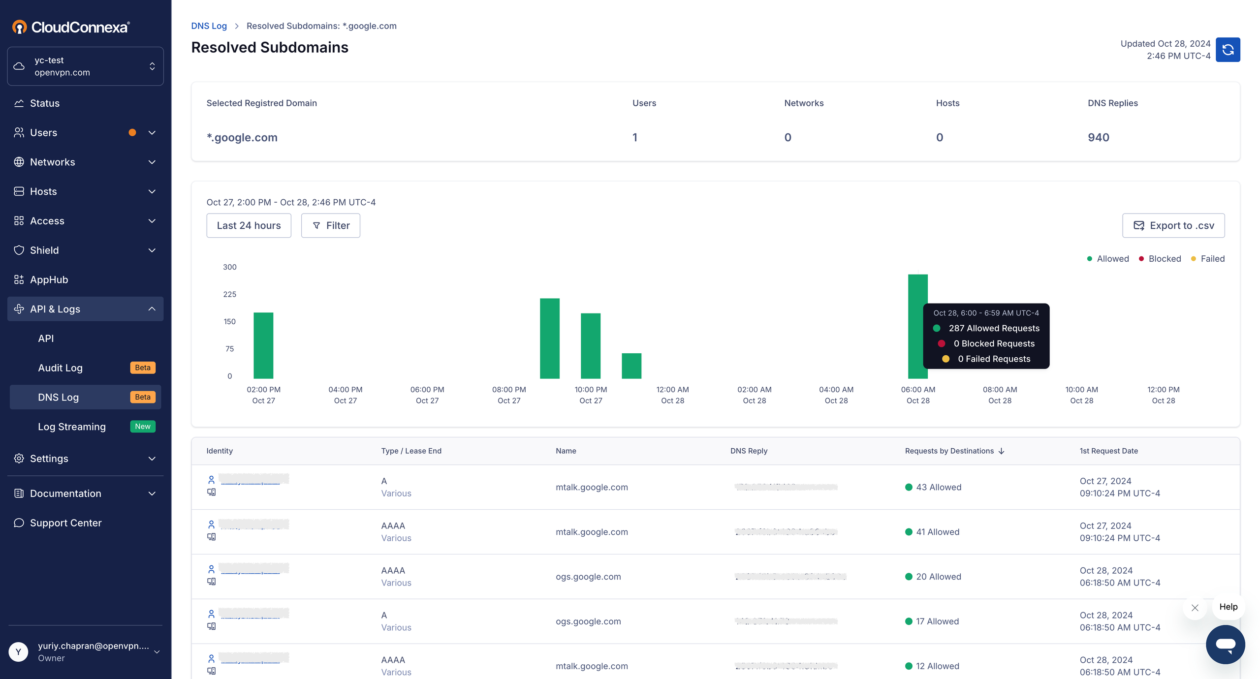Click device icon in 43 Allowed row
Screen dimensions: 1260x679
tap(211, 492)
